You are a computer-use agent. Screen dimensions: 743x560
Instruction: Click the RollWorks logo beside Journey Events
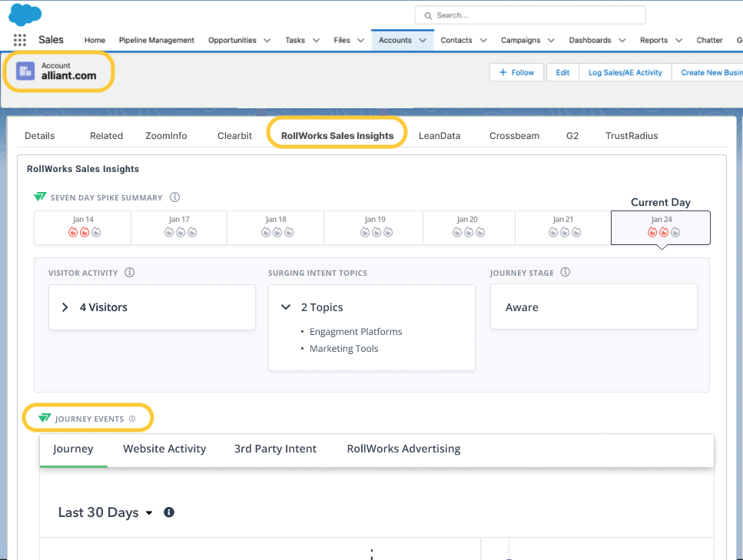[x=45, y=418]
